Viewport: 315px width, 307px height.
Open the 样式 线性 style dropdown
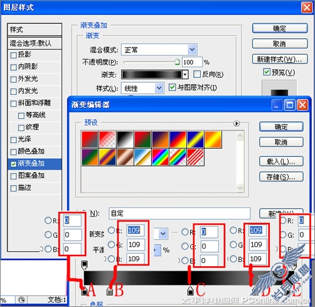[159, 88]
